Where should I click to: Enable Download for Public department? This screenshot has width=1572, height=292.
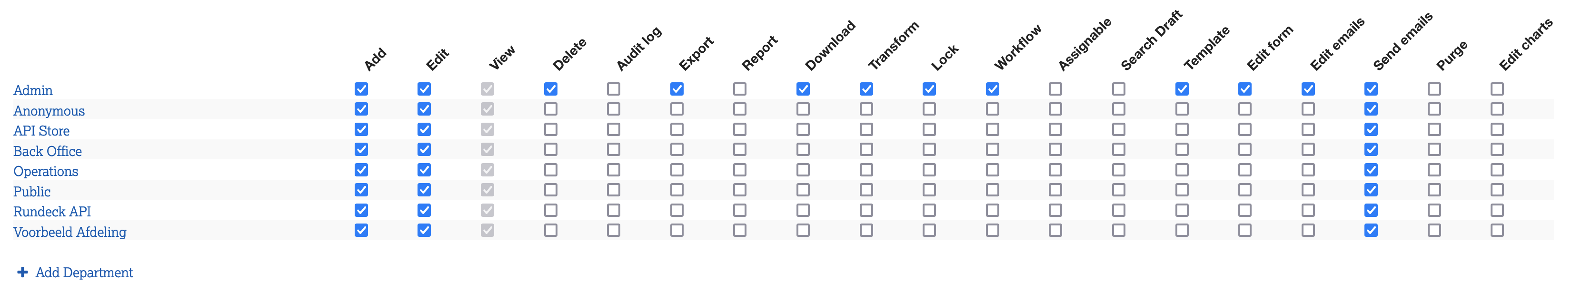point(803,190)
